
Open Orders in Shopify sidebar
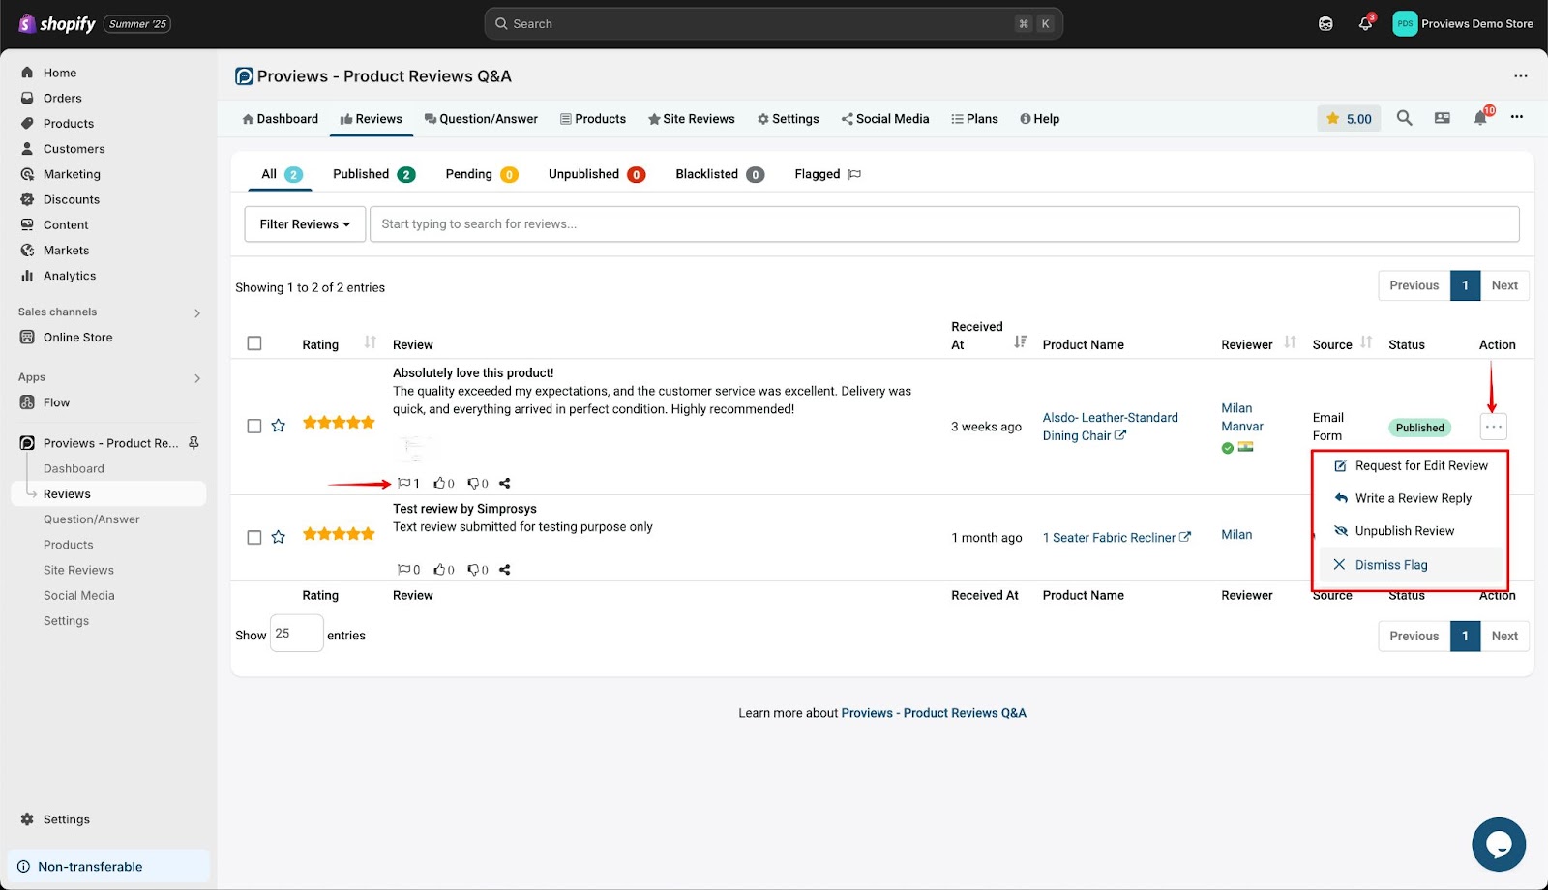pos(62,98)
